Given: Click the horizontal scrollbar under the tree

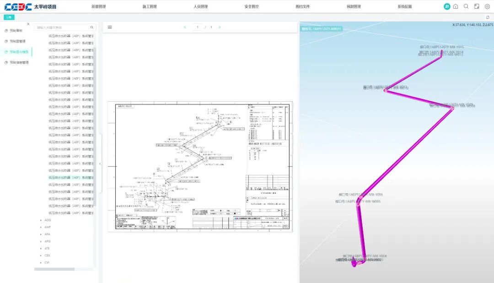Looking at the screenshot, I should [x=54, y=269].
